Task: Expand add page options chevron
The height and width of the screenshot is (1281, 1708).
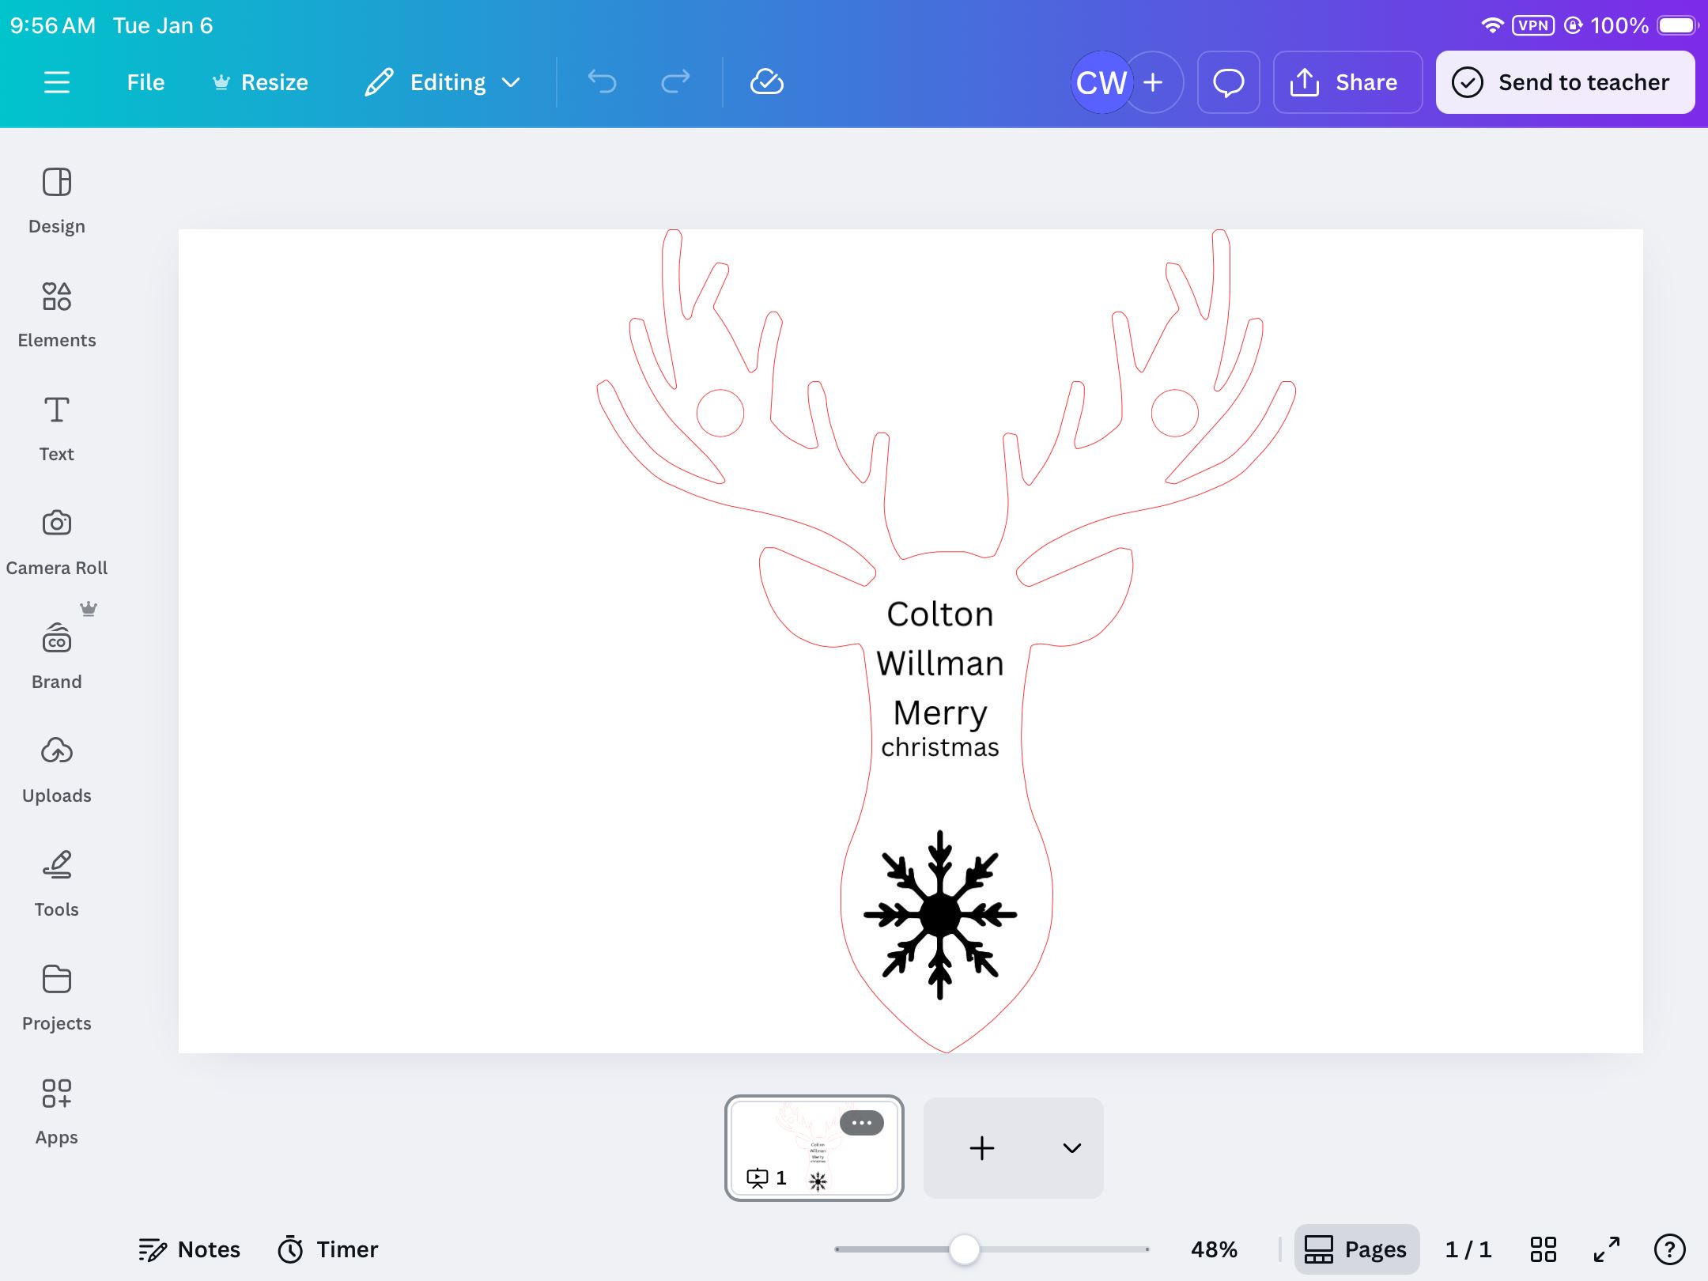Action: 1071,1148
